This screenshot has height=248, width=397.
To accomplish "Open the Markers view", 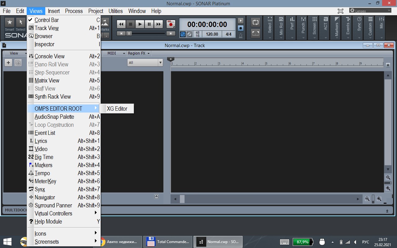I will [64, 165].
